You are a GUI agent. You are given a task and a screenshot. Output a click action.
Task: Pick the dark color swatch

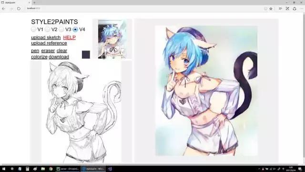pos(86,54)
